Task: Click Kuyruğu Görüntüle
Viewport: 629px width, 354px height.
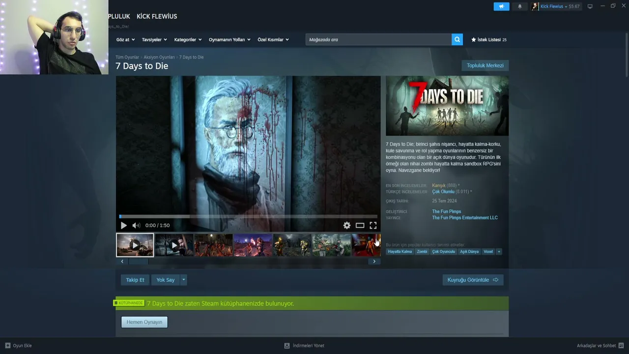Action: pos(473,280)
